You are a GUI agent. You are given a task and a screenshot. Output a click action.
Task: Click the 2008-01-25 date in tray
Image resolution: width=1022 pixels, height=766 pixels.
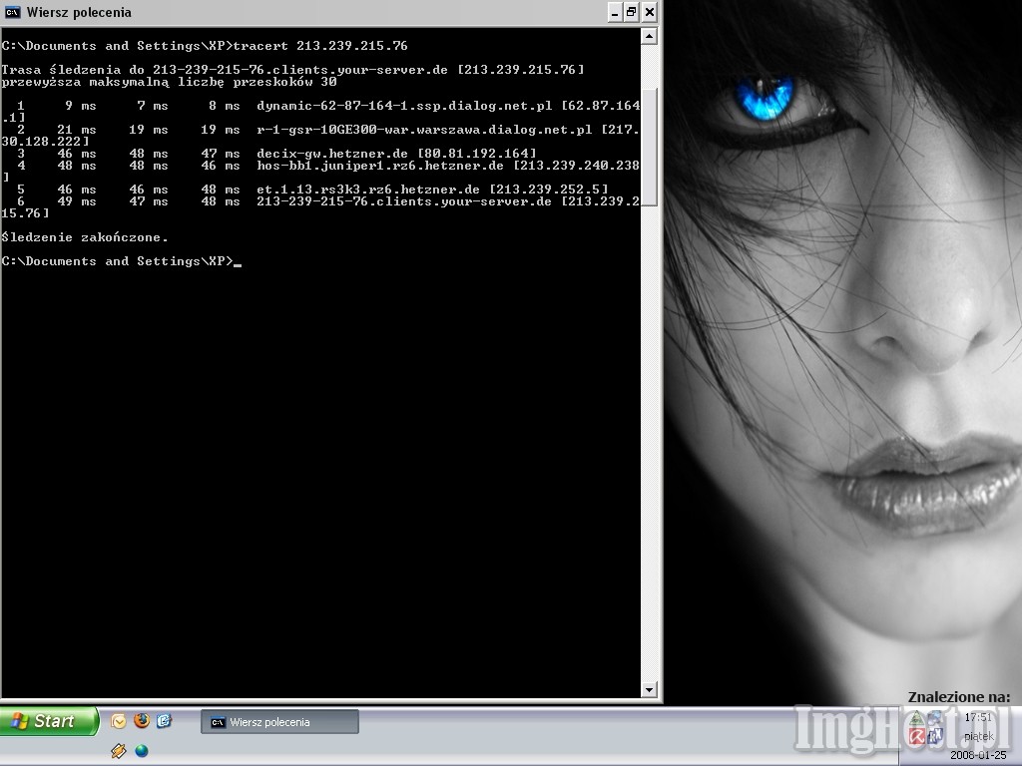pyautogui.click(x=978, y=755)
